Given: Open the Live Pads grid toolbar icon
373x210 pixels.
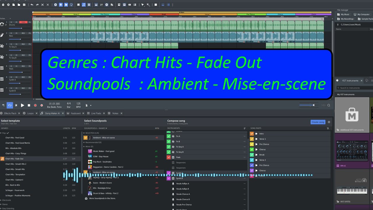Looking at the screenshot, I should (x=89, y=5).
